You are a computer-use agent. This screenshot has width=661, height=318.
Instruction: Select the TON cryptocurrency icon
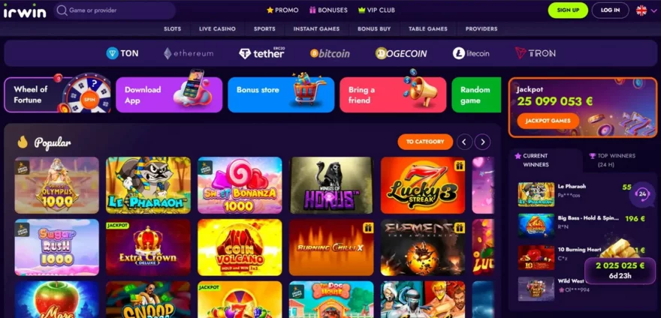pyautogui.click(x=122, y=53)
